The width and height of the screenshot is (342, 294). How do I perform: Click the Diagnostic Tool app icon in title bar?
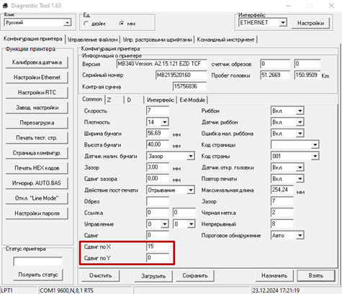(5, 6)
